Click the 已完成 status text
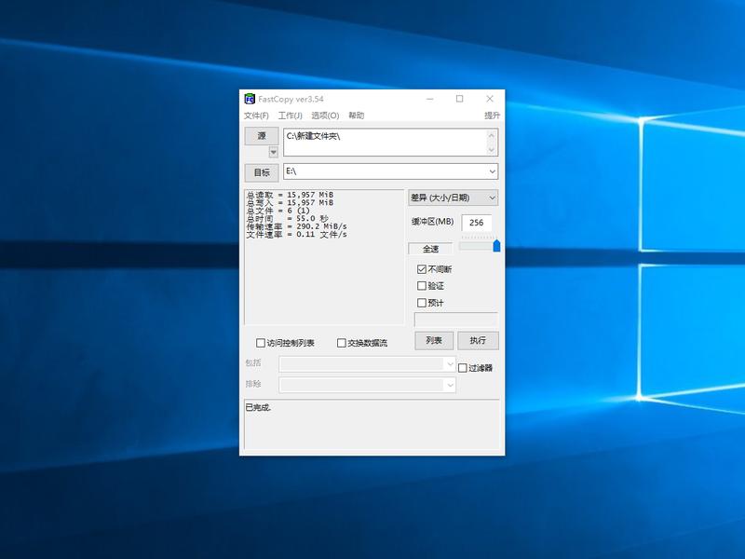This screenshot has width=745, height=559. pyautogui.click(x=258, y=407)
